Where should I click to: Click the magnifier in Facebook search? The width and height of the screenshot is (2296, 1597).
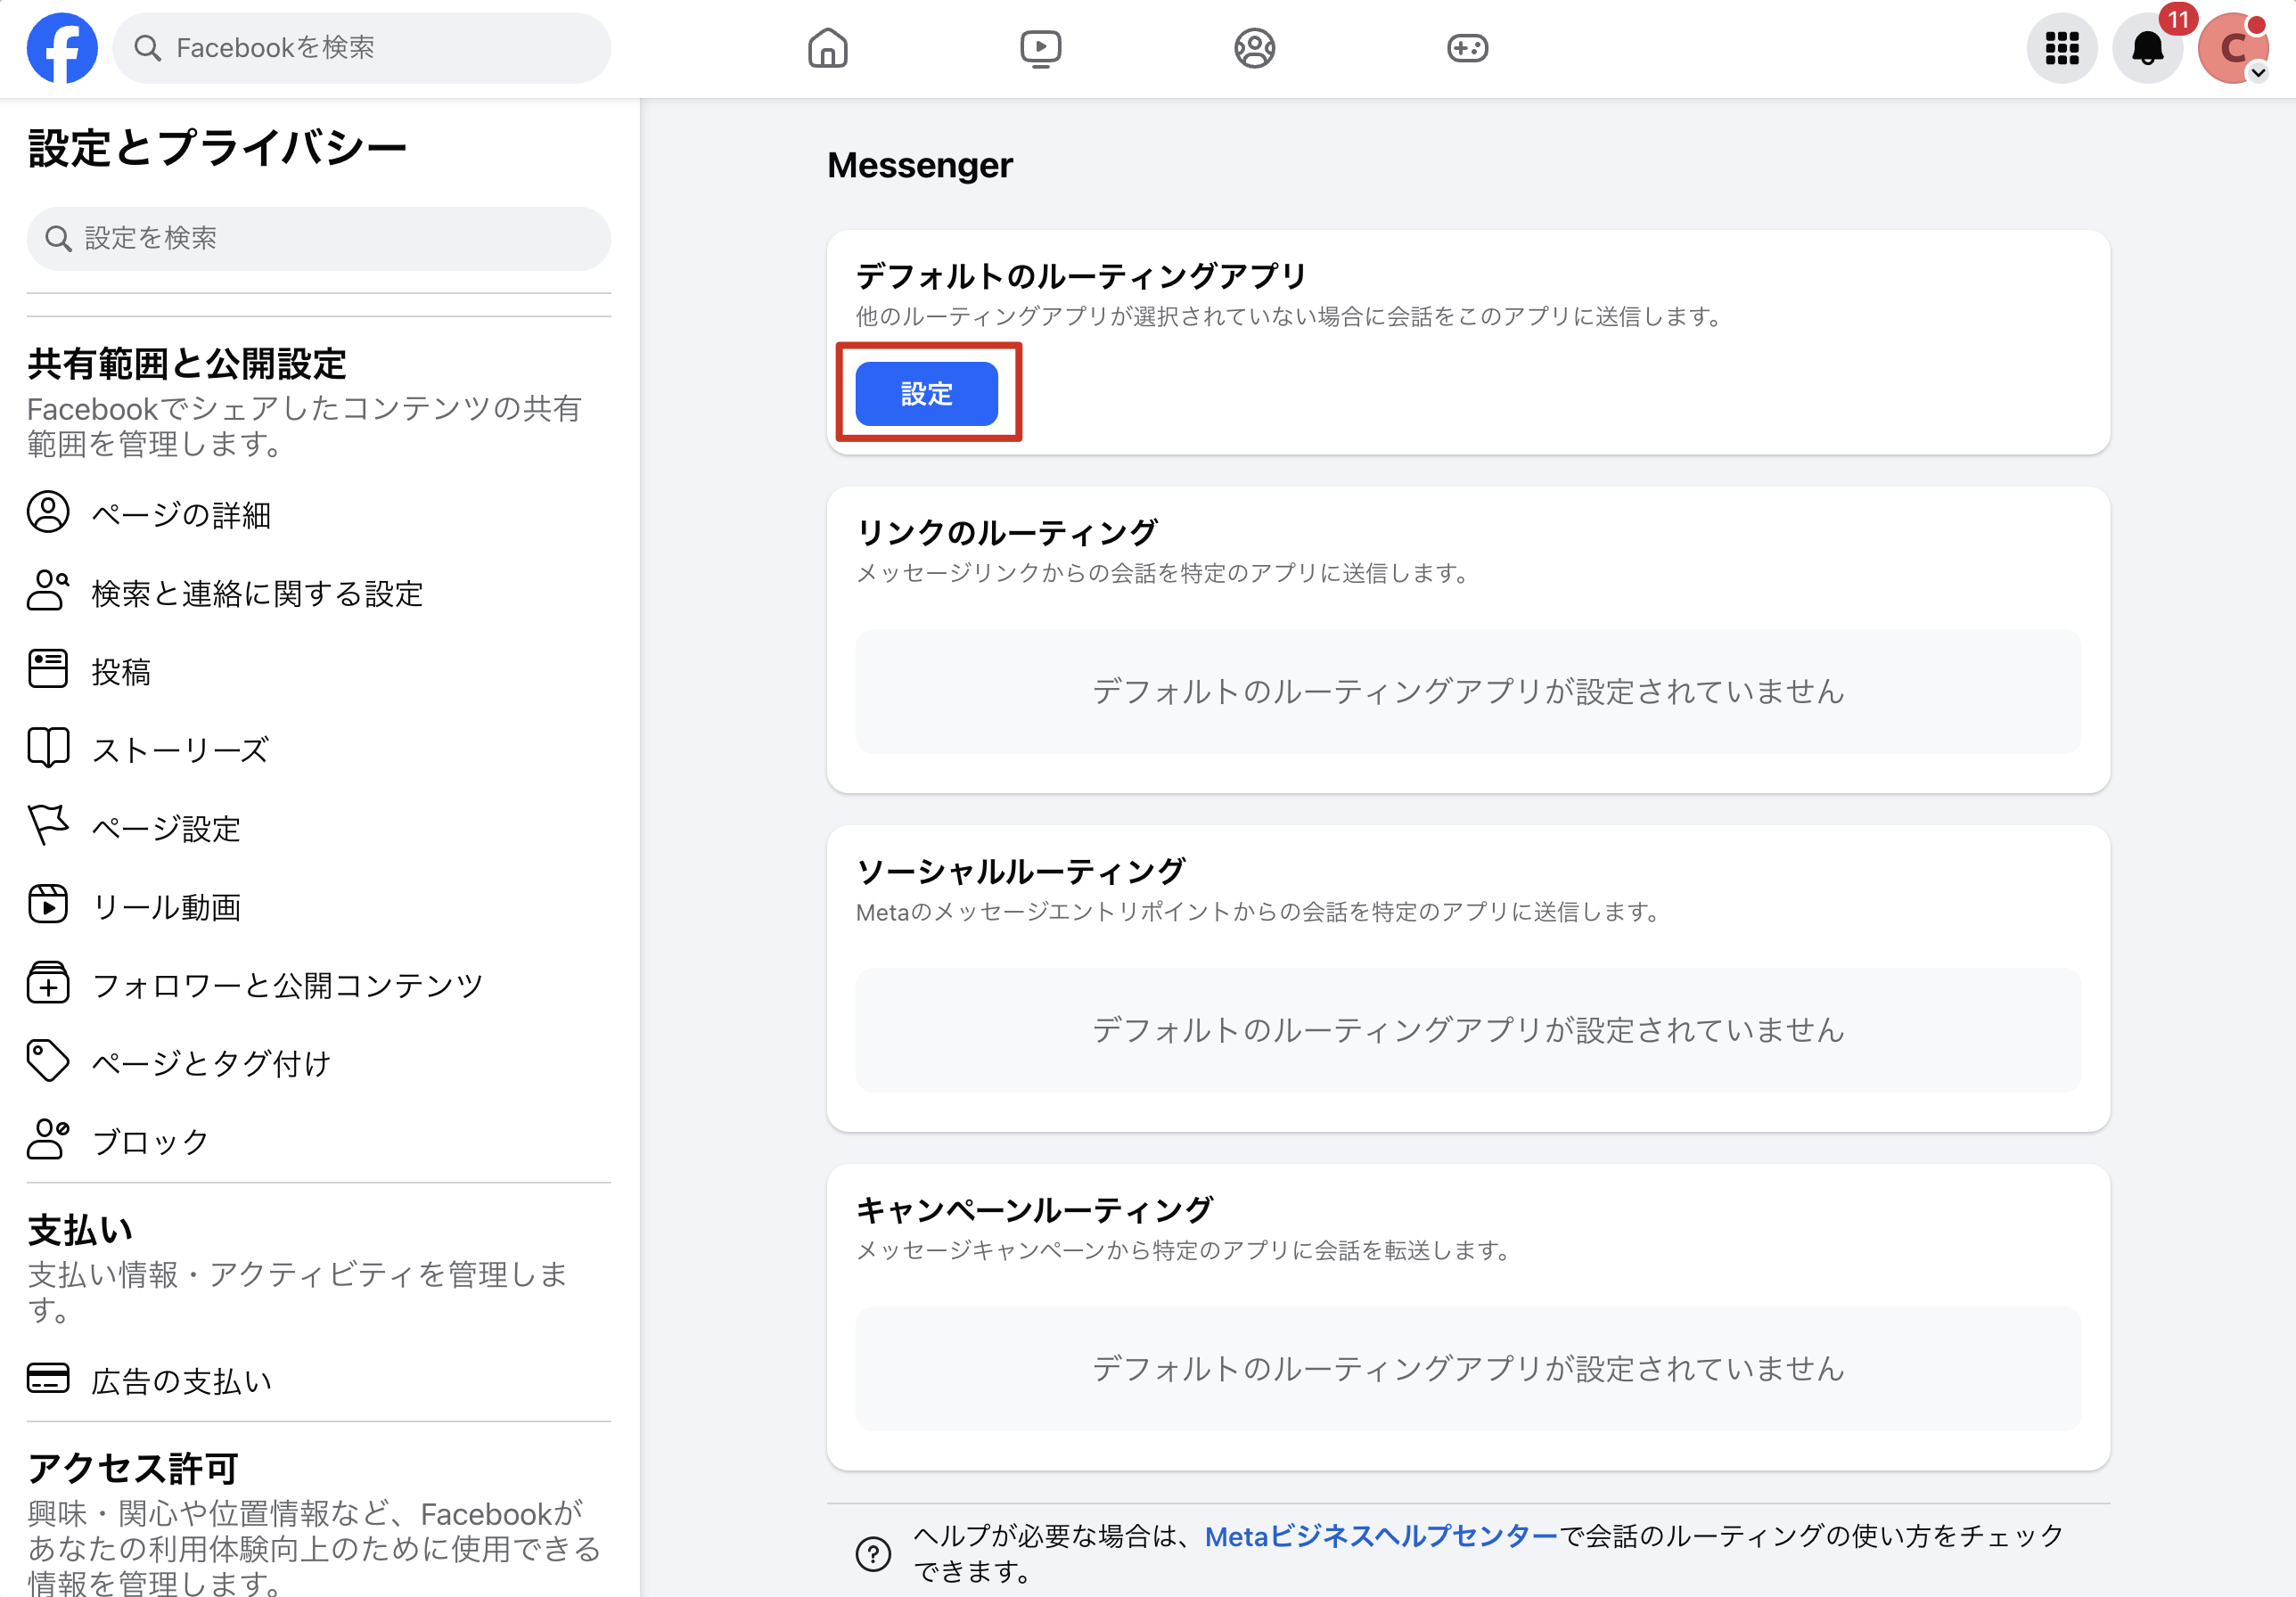tap(147, 48)
